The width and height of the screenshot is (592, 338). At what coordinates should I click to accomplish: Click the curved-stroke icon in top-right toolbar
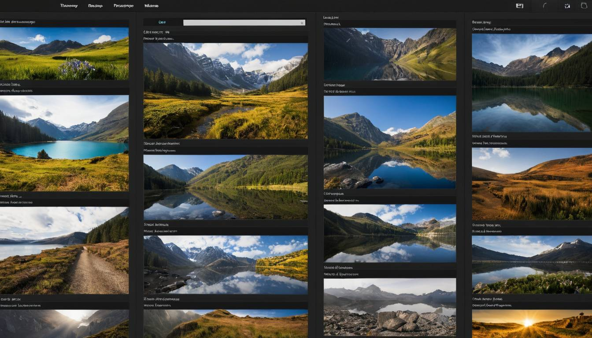click(x=545, y=6)
